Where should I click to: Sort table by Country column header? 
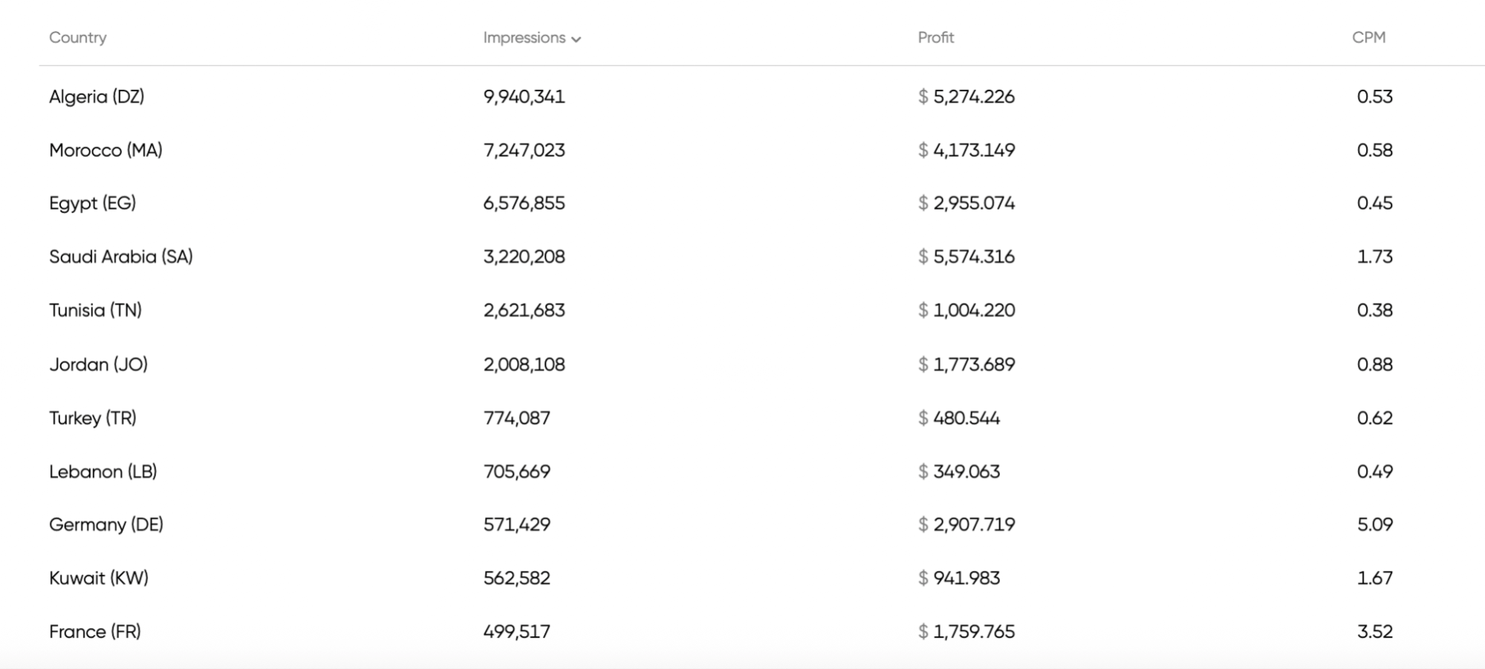click(78, 37)
